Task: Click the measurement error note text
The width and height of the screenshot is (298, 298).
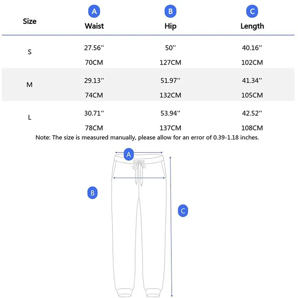Action: [x=147, y=137]
